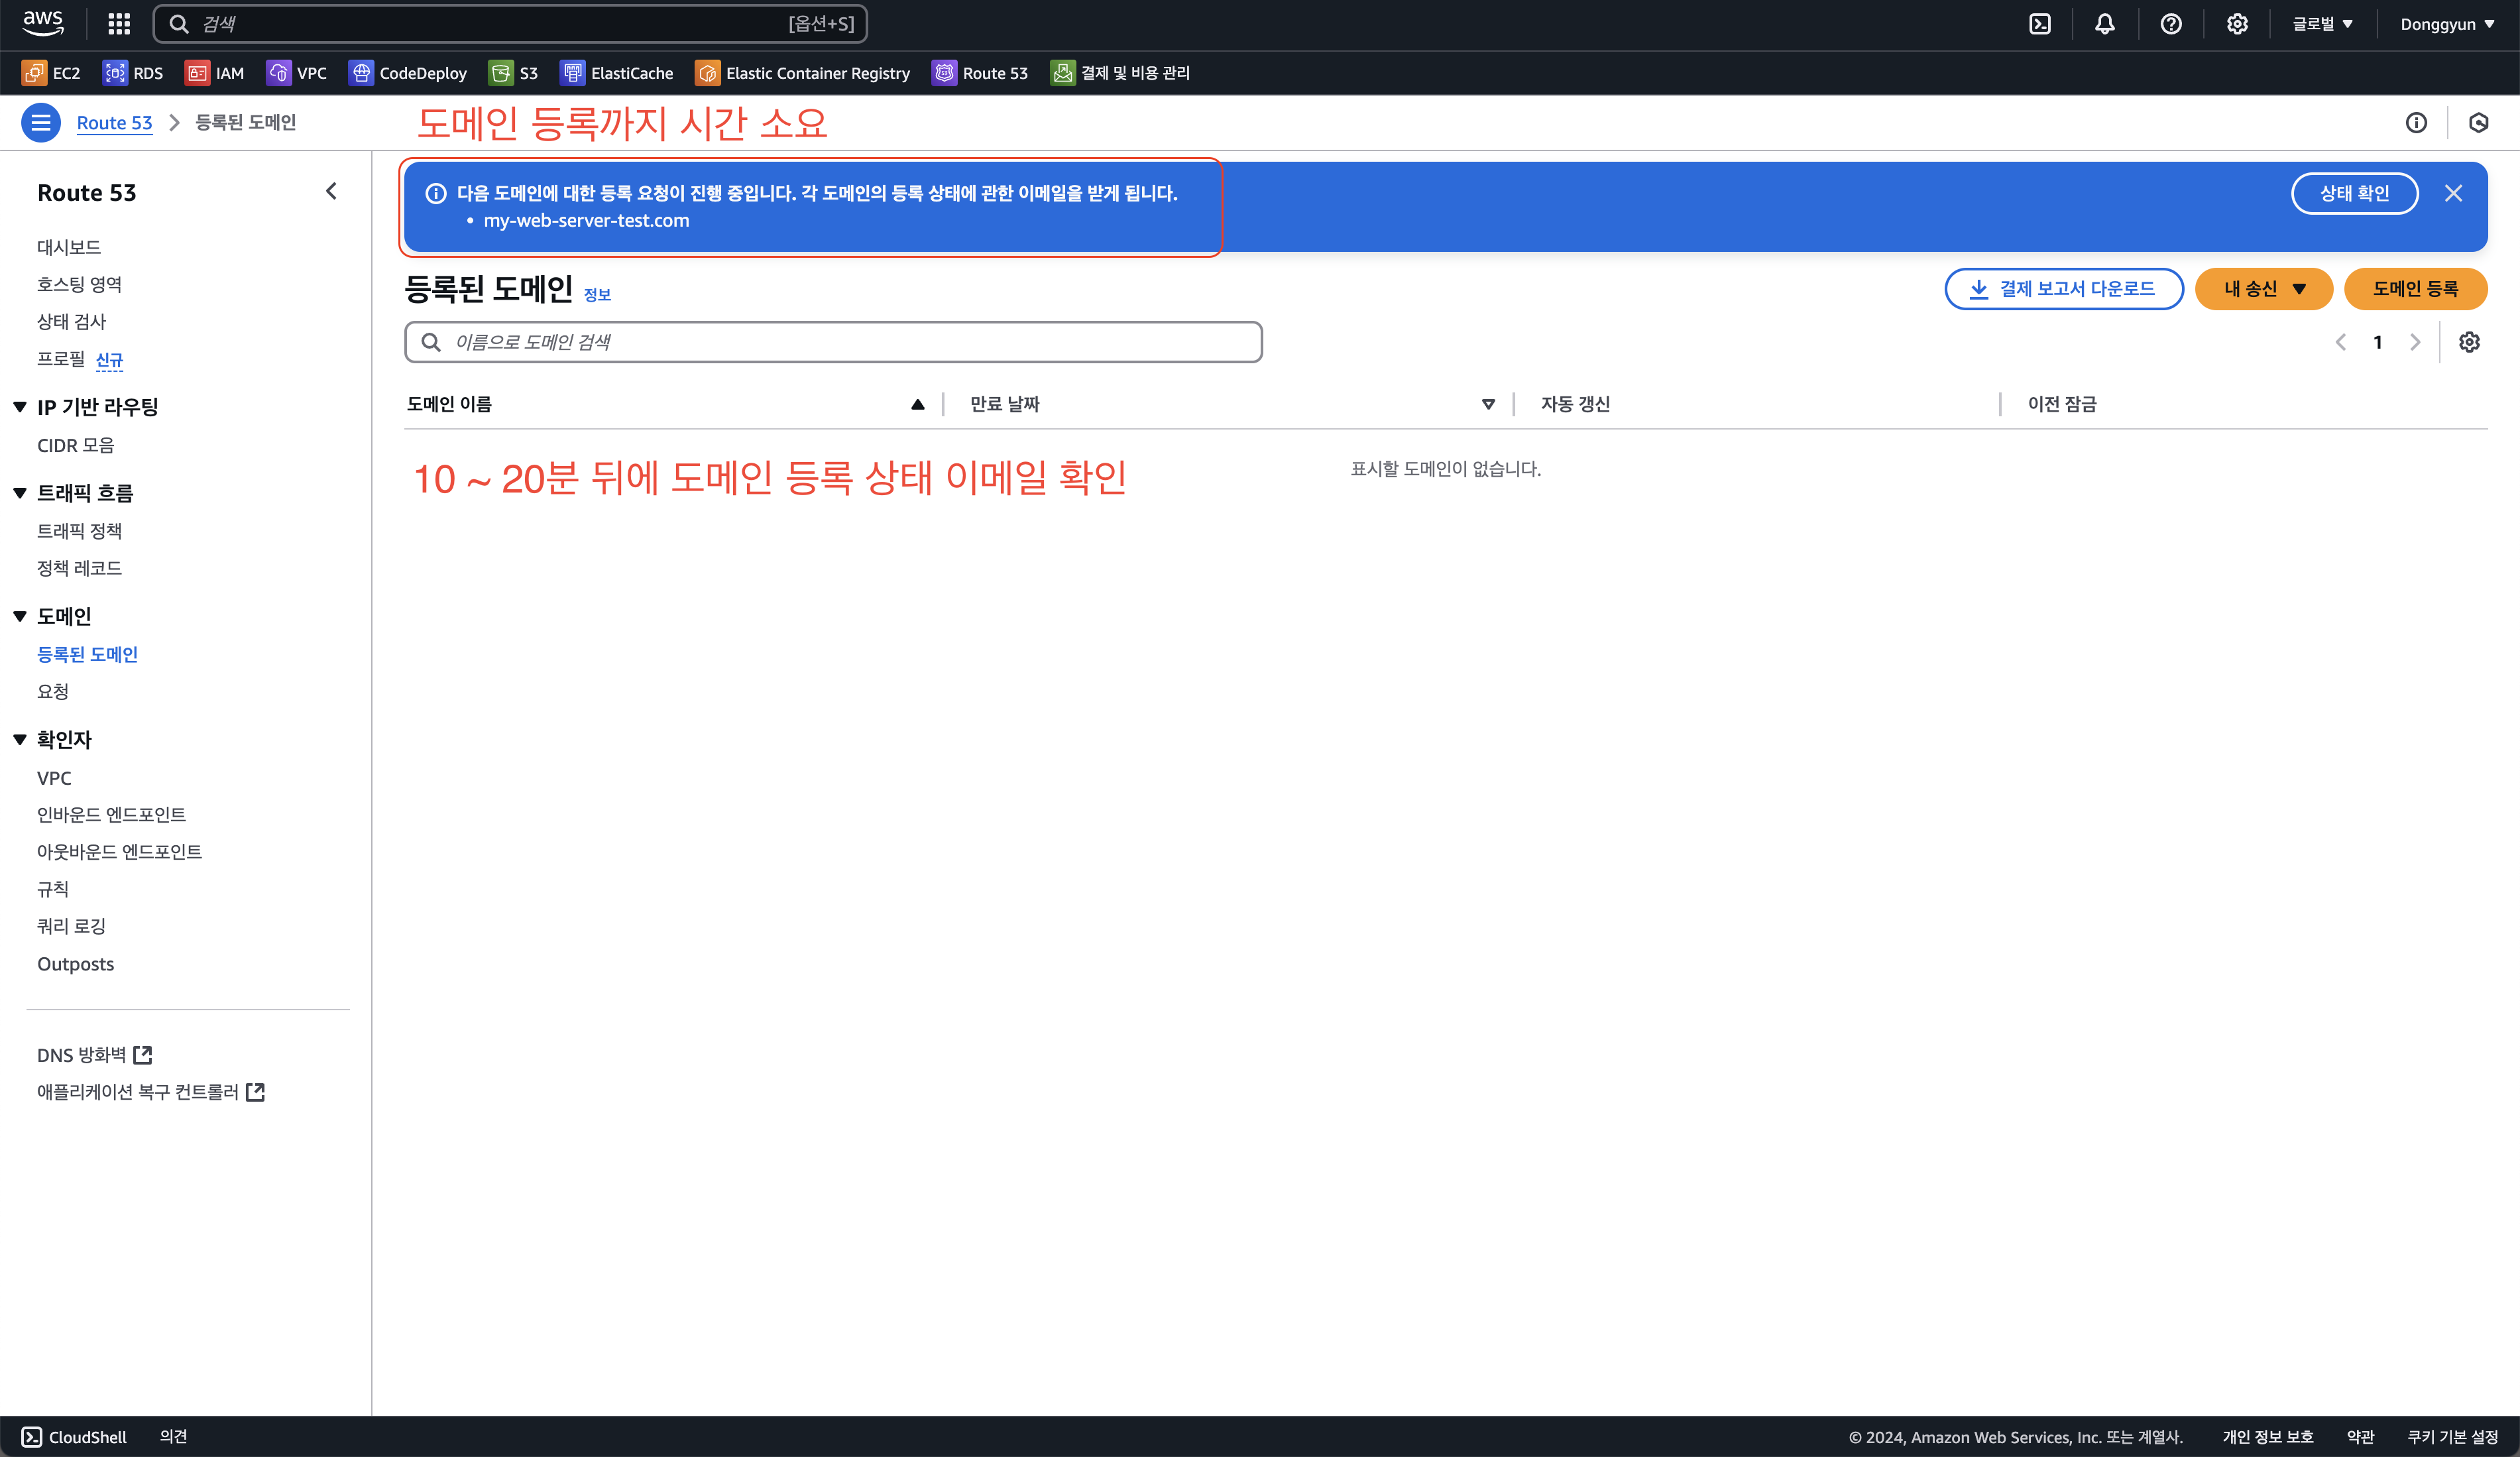Open table preferences gear icon
The height and width of the screenshot is (1457, 2520).
tap(2468, 342)
